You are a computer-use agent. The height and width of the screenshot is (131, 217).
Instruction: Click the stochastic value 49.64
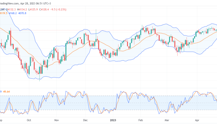[6, 92]
